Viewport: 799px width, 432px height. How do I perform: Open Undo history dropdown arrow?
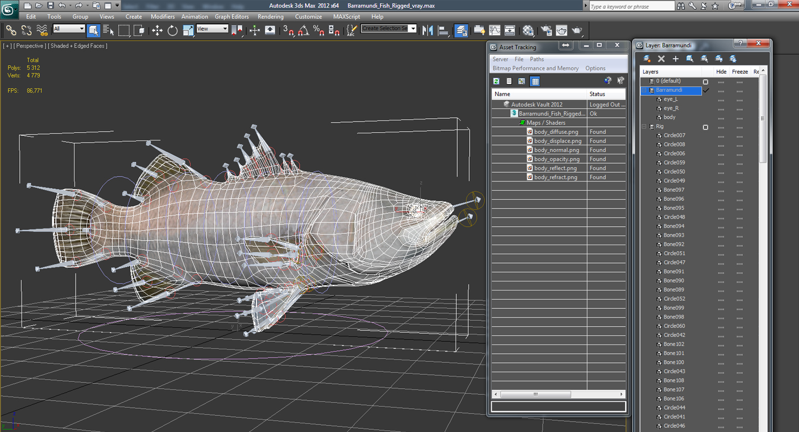tap(70, 5)
